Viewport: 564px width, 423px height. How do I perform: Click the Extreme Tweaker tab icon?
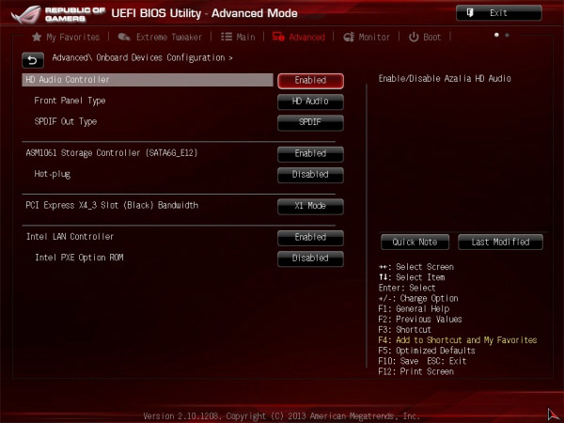(x=124, y=37)
